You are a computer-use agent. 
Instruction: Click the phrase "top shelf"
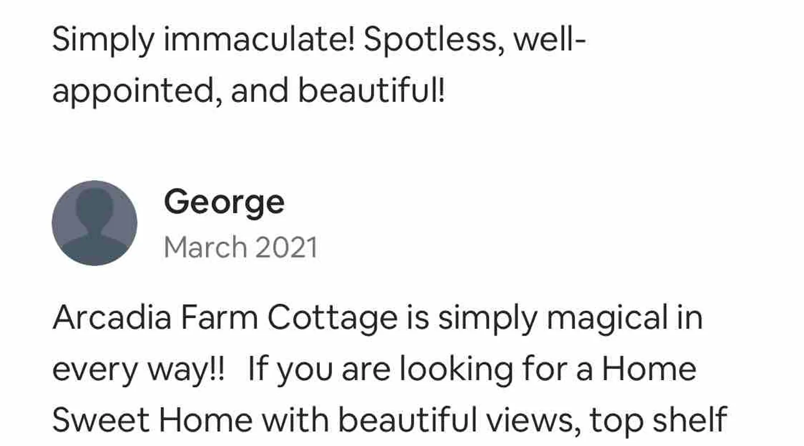(659, 421)
